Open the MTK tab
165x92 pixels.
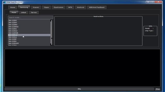click(70, 7)
